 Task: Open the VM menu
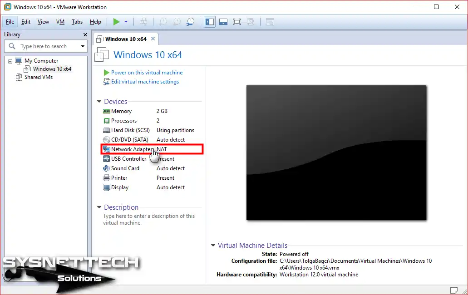[x=60, y=22]
